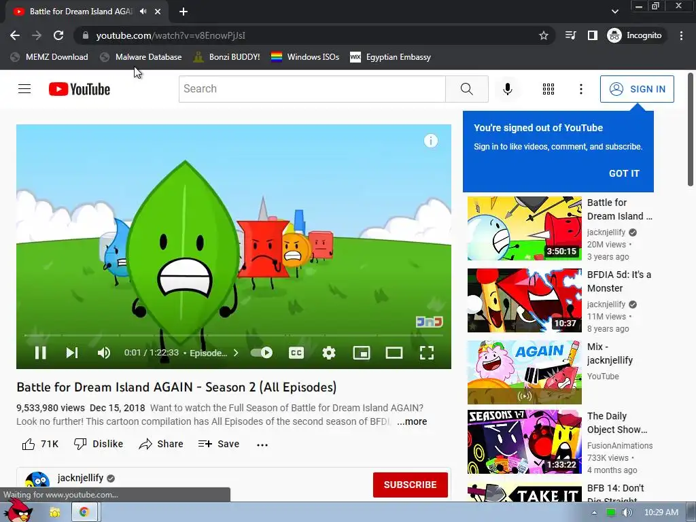Viewport: 696px width, 522px height.
Task: Open media controls in Chrome toolbar
Action: (x=570, y=35)
